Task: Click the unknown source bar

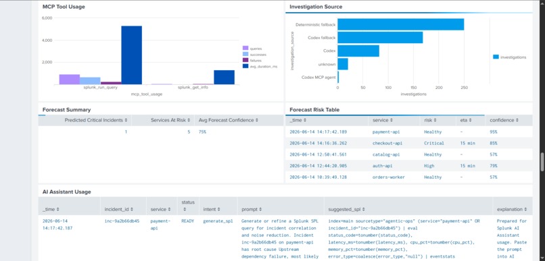Action: coord(343,64)
